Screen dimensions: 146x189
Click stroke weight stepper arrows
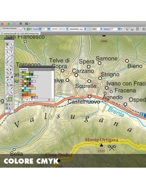point(40,29)
